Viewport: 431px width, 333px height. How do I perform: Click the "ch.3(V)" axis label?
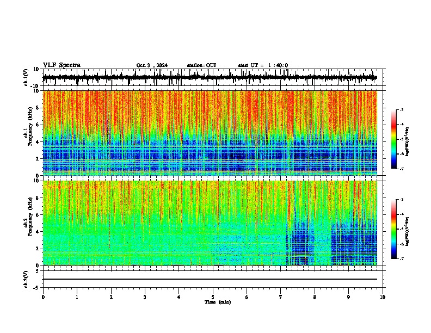26,280
